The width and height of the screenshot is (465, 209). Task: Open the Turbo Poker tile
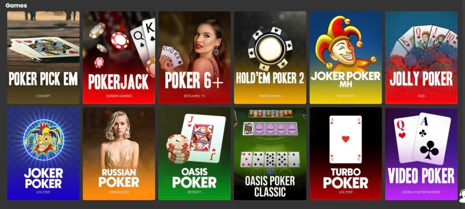point(346,154)
